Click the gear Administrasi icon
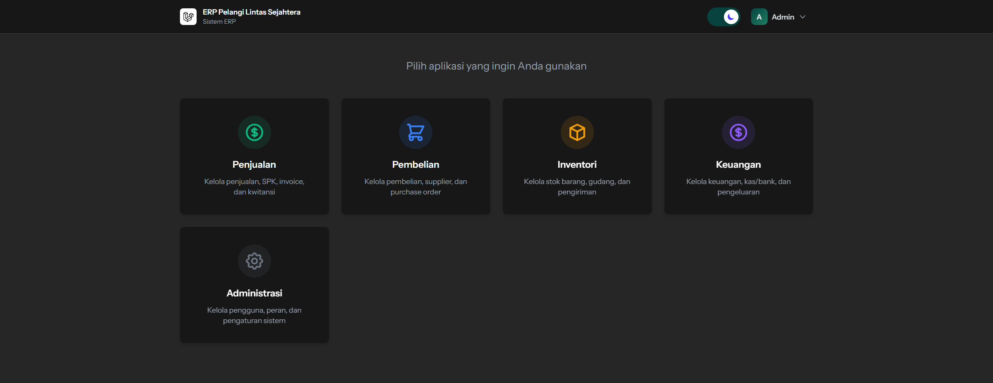Image resolution: width=993 pixels, height=383 pixels. click(x=254, y=261)
